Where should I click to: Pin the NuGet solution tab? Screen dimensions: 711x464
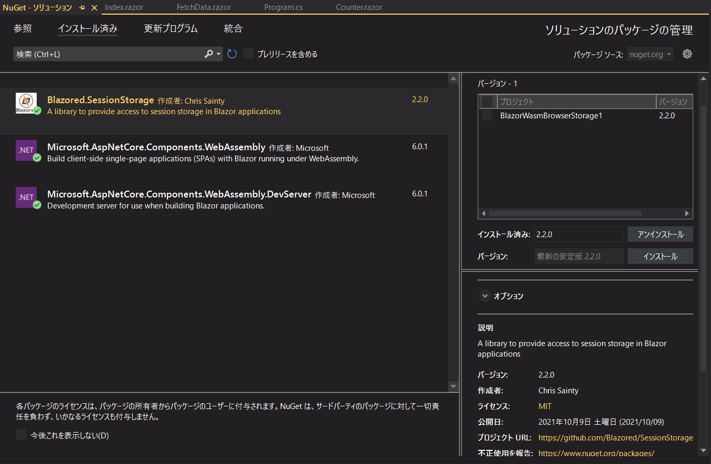(x=82, y=8)
